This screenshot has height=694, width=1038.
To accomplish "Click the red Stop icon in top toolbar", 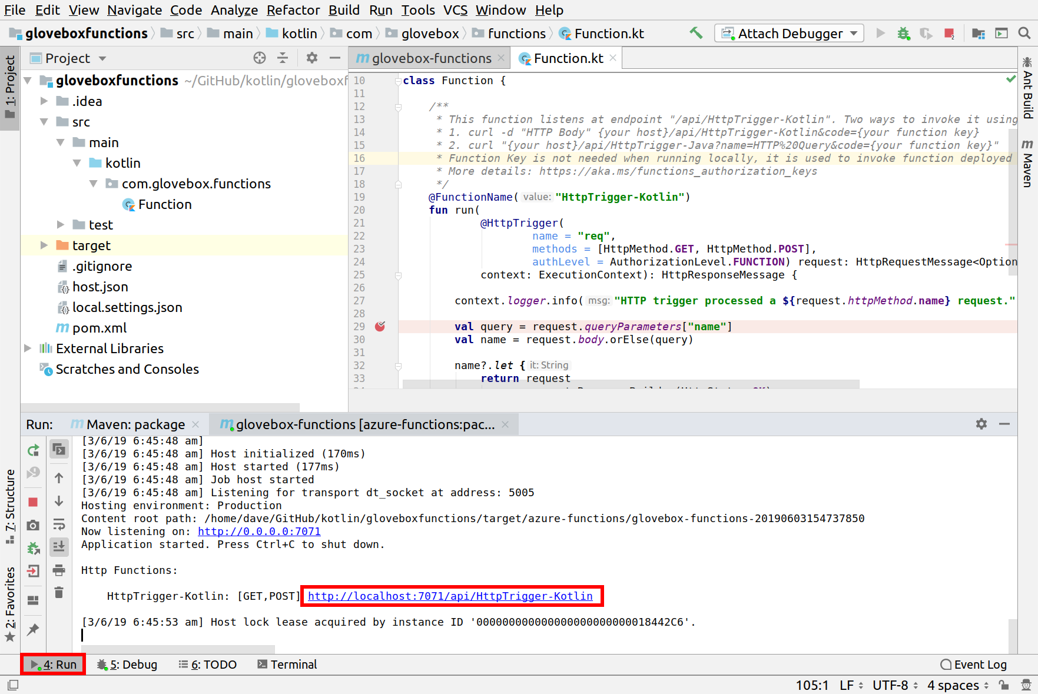I will (x=949, y=34).
